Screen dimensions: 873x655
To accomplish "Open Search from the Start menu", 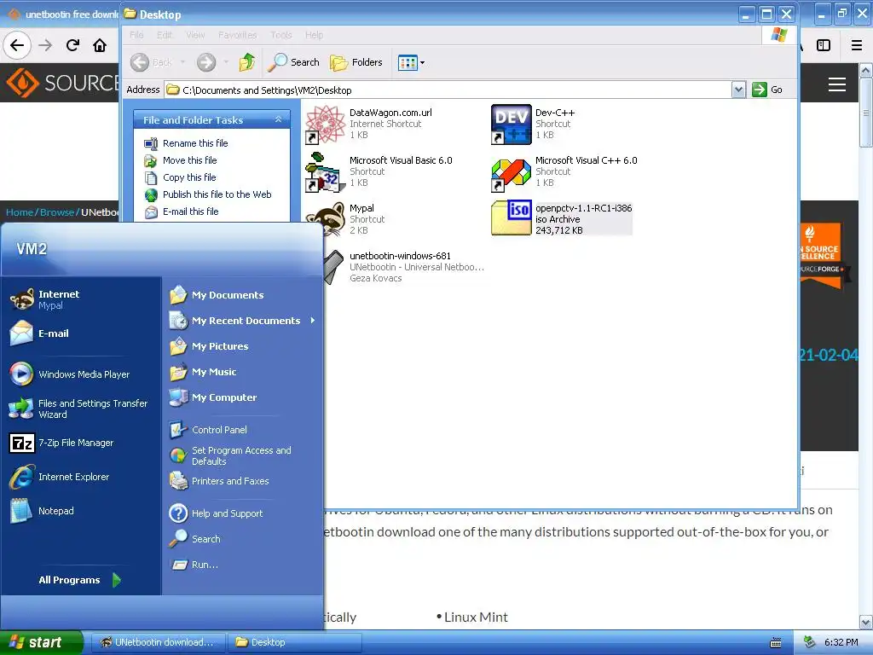I will pyautogui.click(x=195, y=539).
